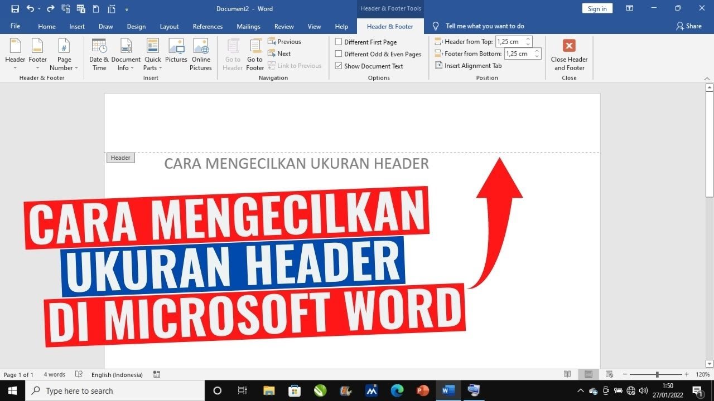This screenshot has height=401, width=714.
Task: Select the Header & Footer tab
Action: [x=390, y=26]
